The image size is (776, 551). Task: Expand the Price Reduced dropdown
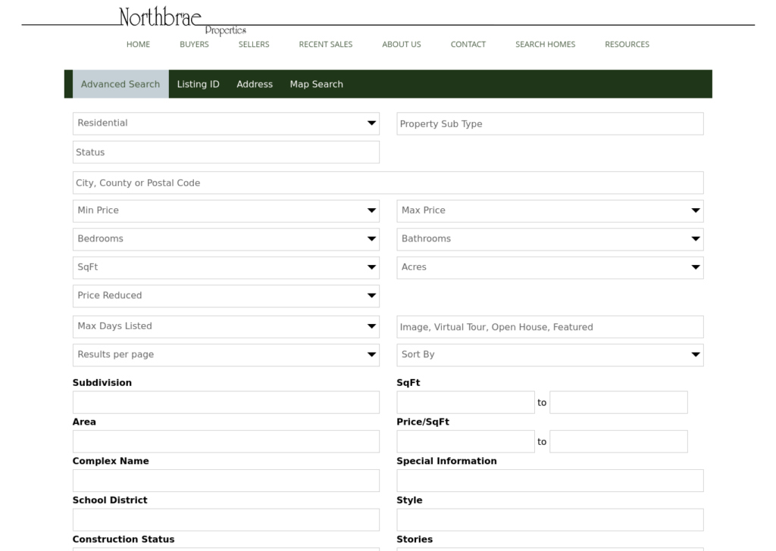[x=226, y=296]
